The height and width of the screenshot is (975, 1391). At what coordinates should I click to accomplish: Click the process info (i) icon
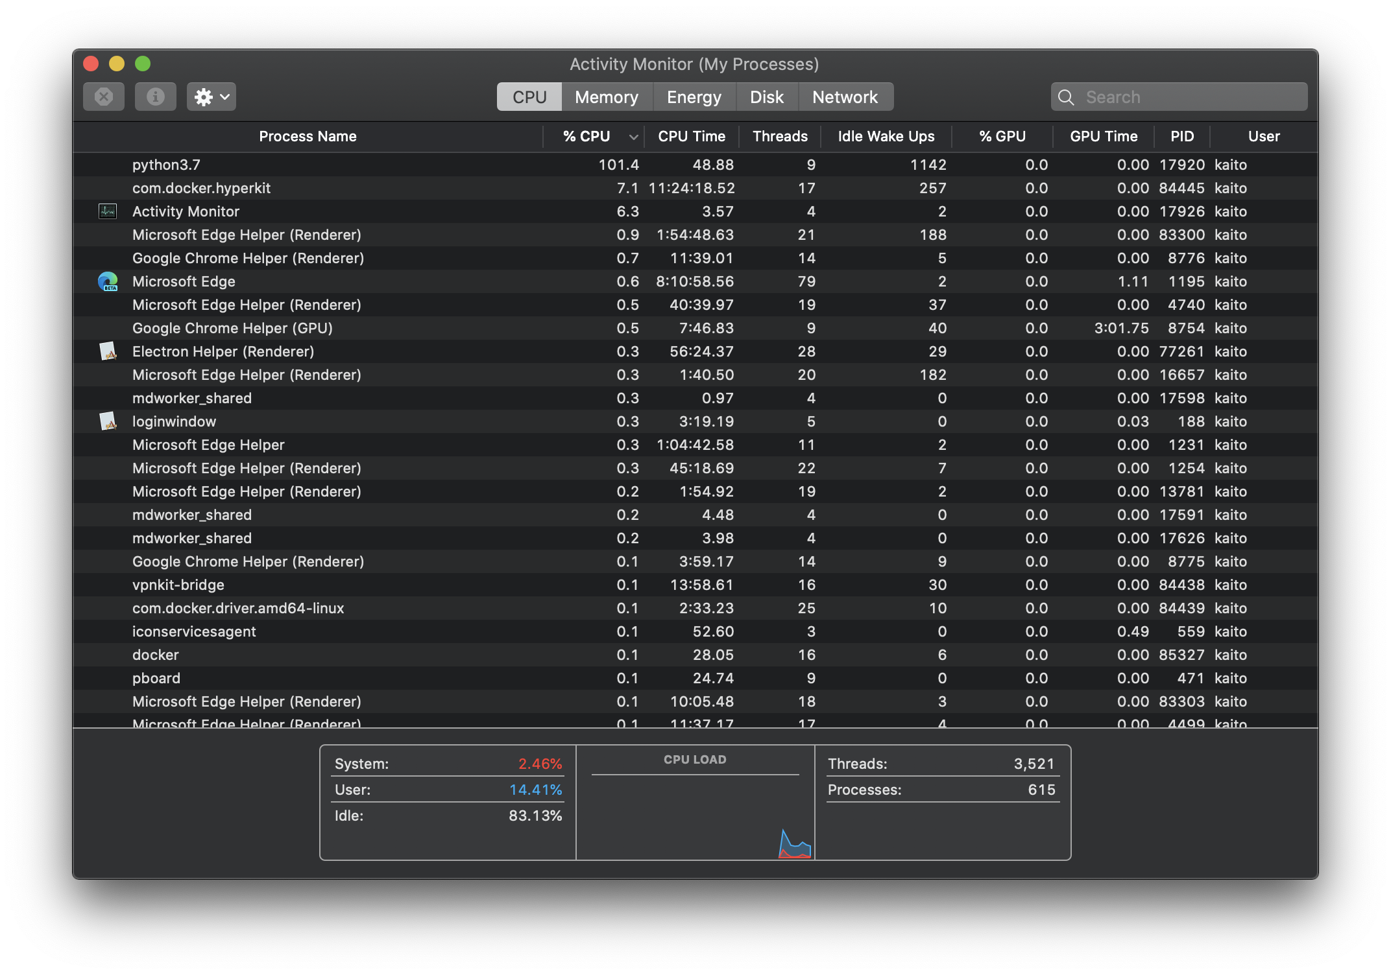click(x=155, y=97)
